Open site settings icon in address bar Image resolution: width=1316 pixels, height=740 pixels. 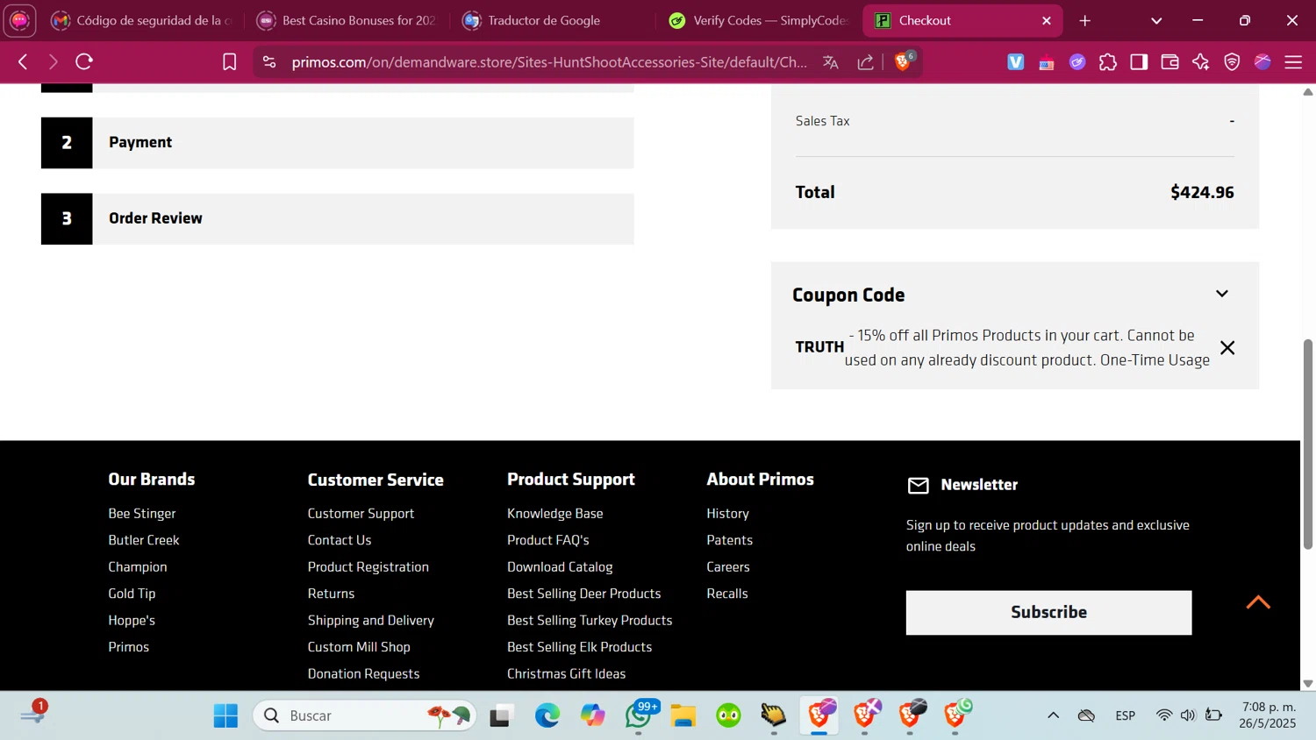269,61
